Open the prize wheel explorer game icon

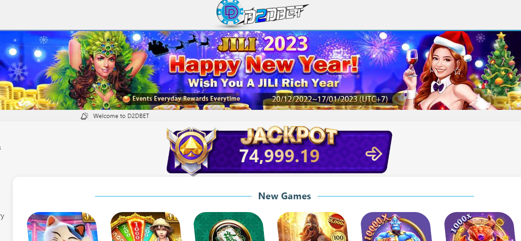(x=146, y=227)
